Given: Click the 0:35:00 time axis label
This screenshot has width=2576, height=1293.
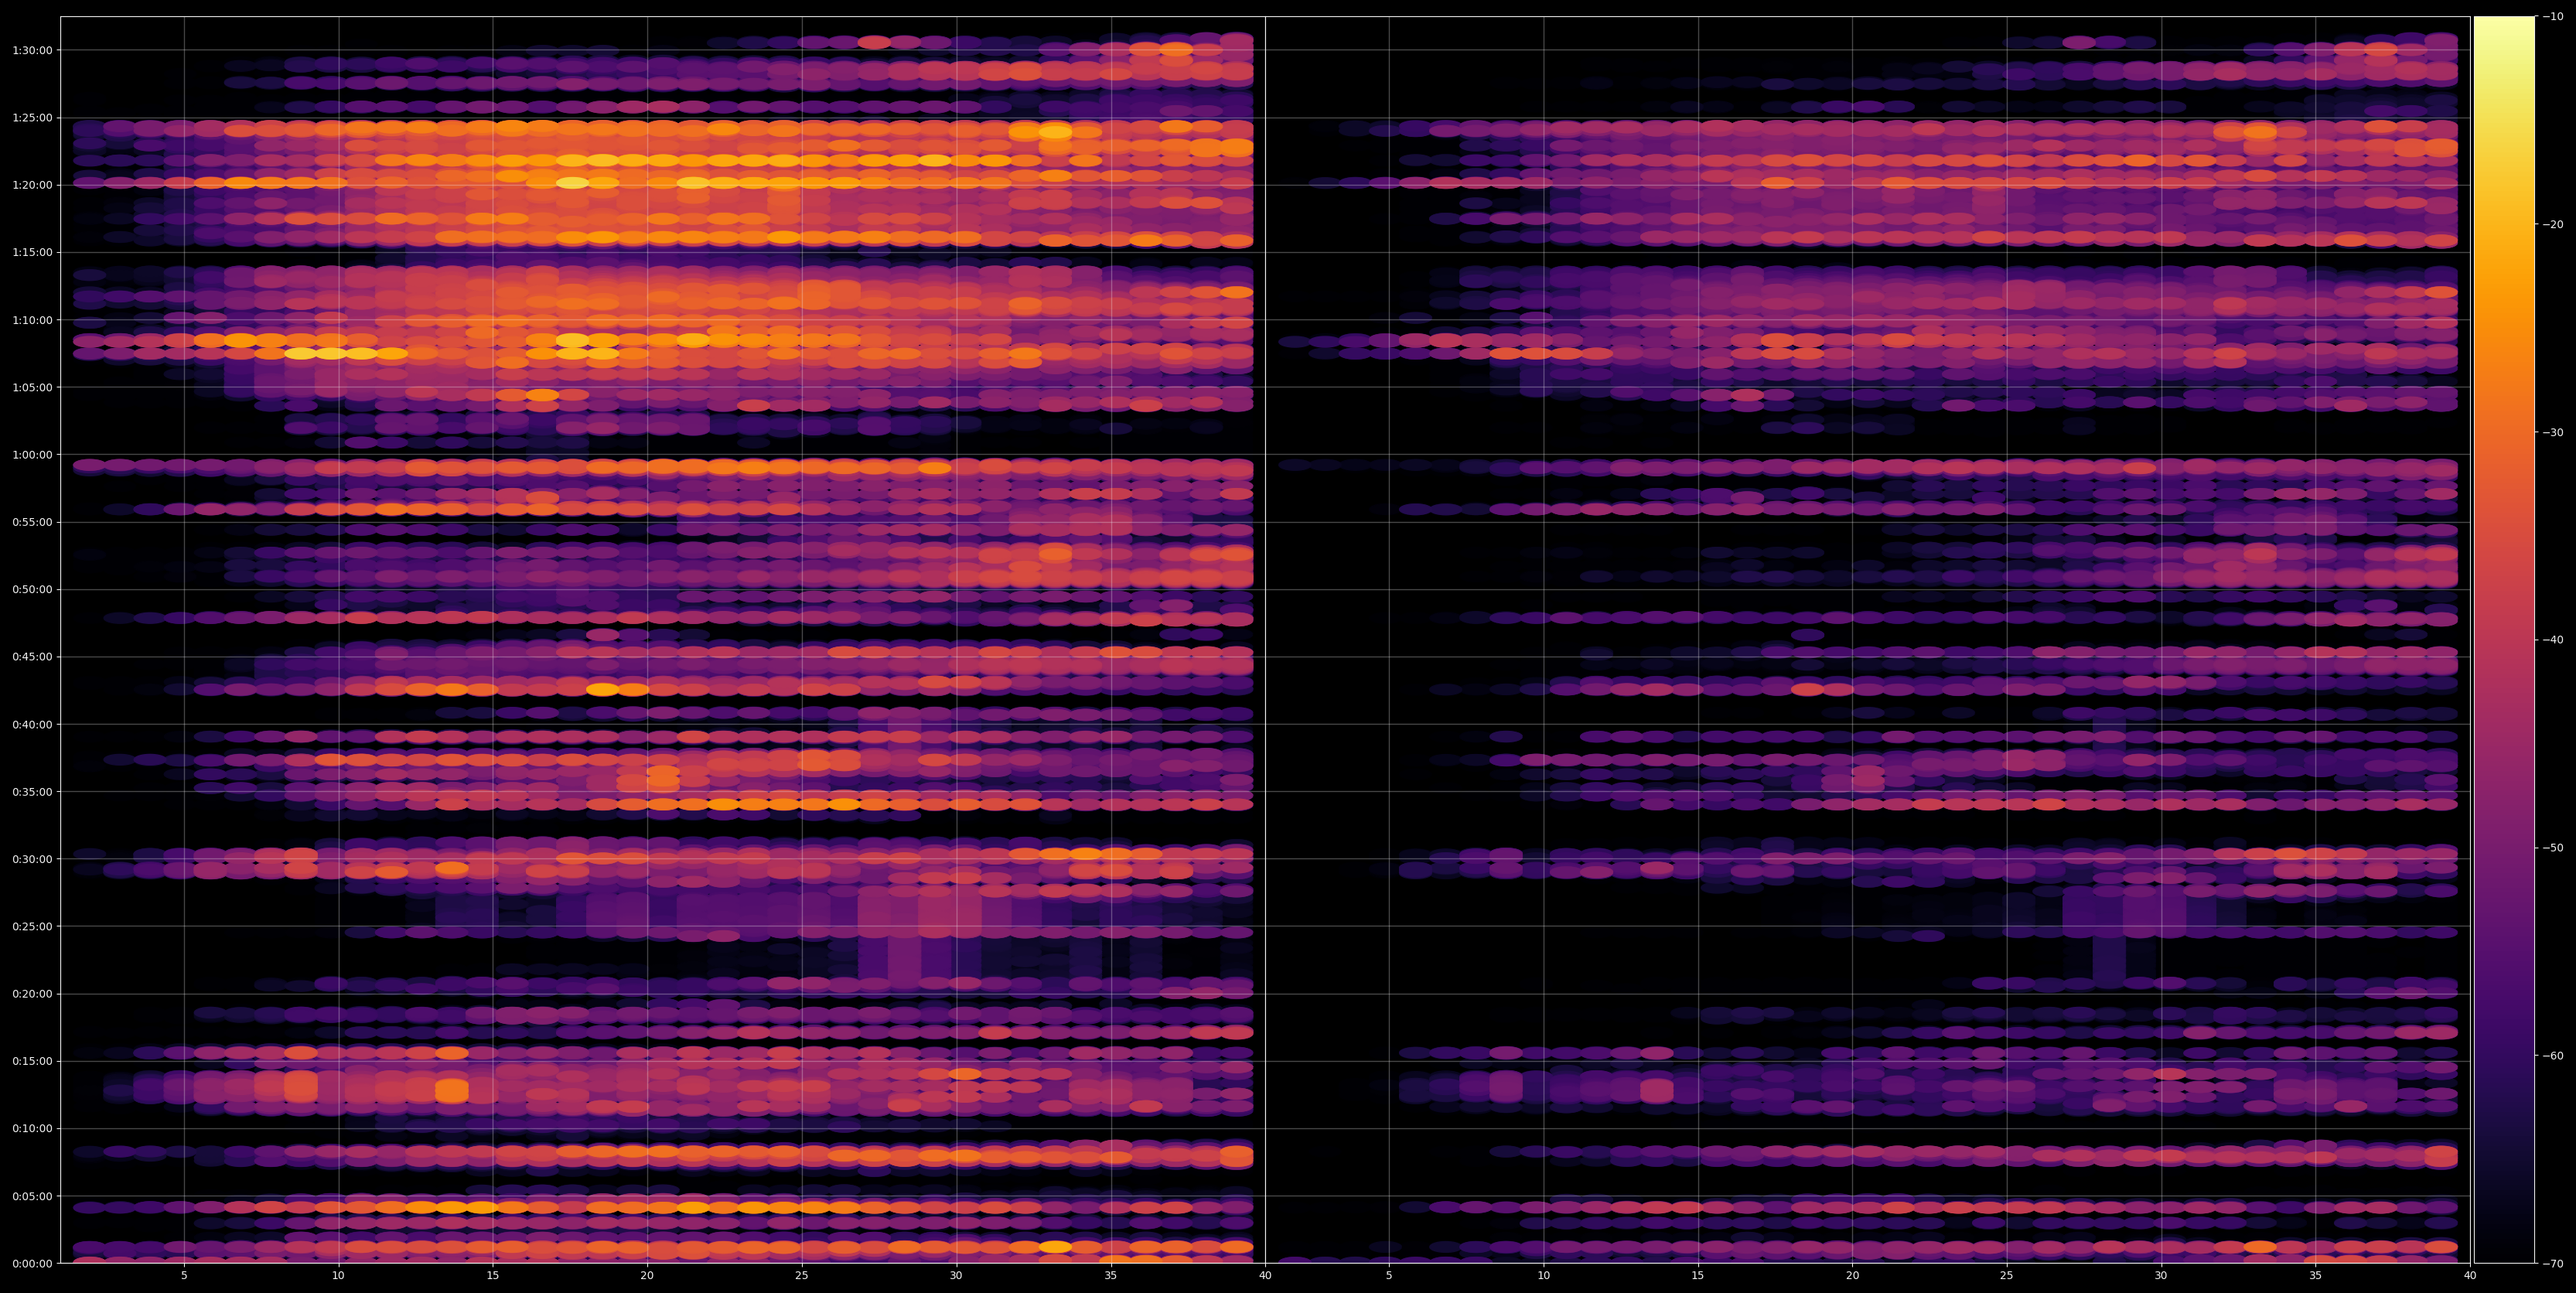Looking at the screenshot, I should [x=32, y=791].
